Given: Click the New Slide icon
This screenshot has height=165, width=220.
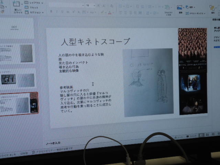Looking at the screenshot, I should tap(16, 4).
